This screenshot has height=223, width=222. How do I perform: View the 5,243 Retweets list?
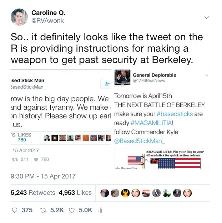click(33, 193)
